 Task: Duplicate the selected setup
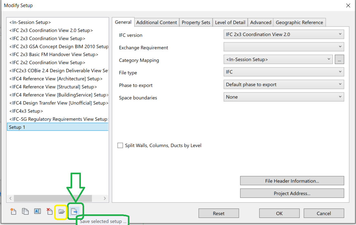(x=25, y=211)
